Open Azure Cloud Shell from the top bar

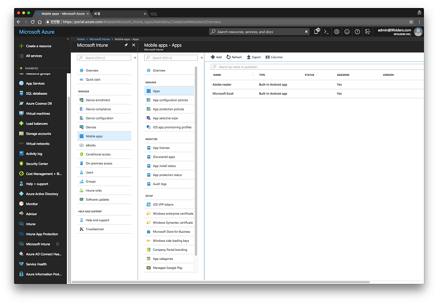(327, 31)
